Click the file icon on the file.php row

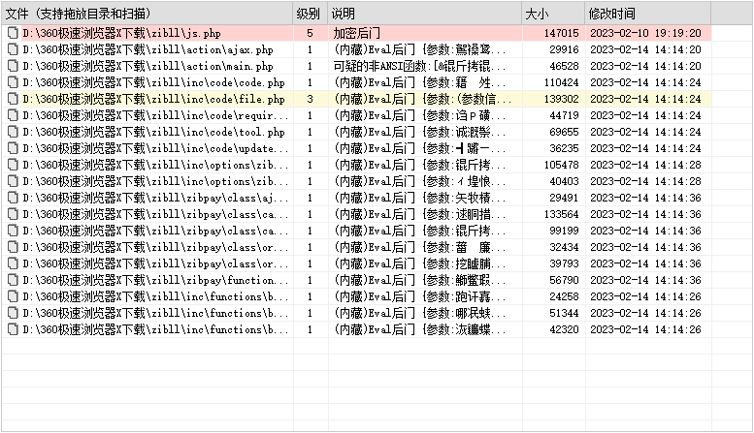(x=13, y=99)
